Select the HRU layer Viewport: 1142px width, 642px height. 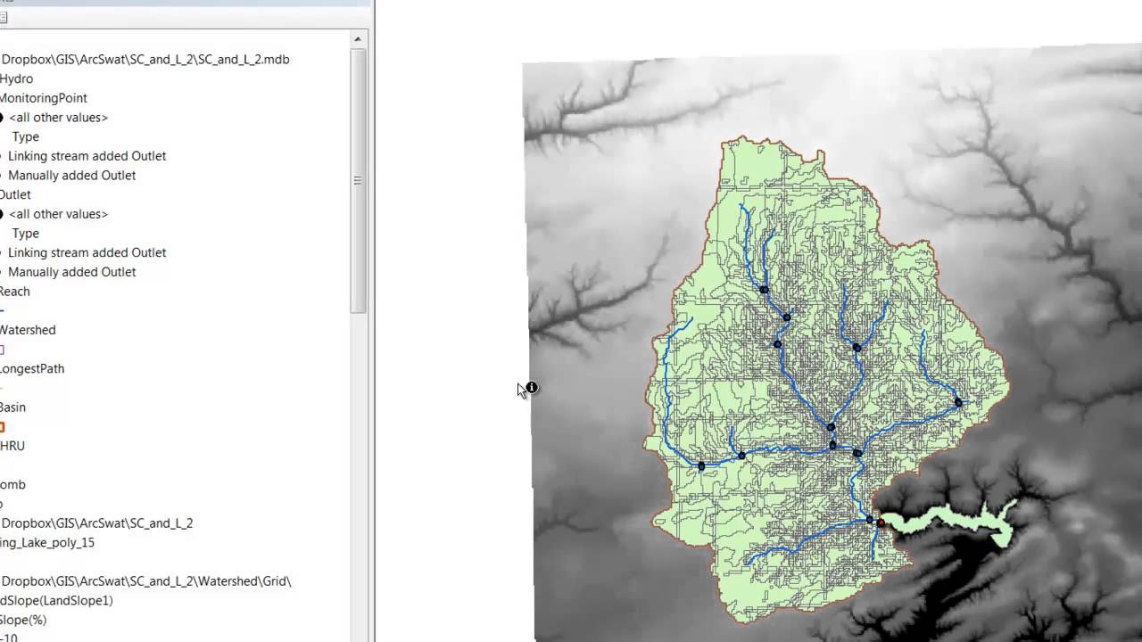click(12, 446)
